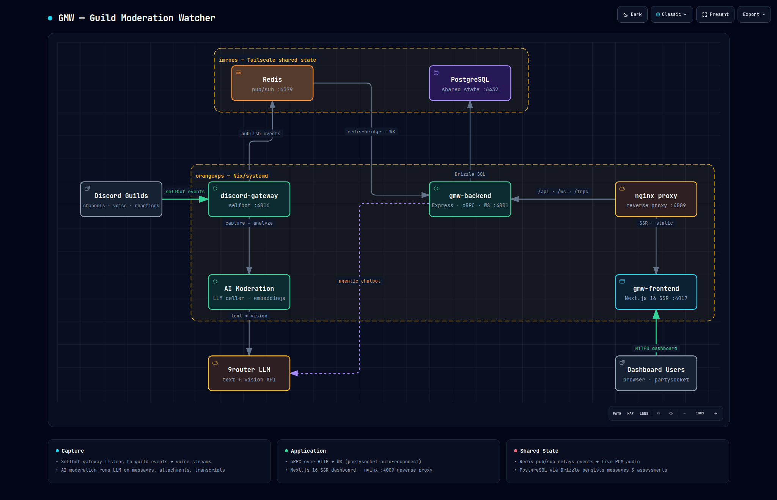Zoom out with the minus icon

684,413
